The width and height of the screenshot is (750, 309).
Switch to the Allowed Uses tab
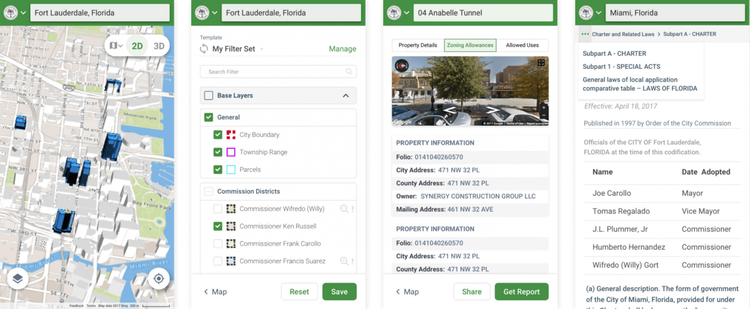(522, 45)
